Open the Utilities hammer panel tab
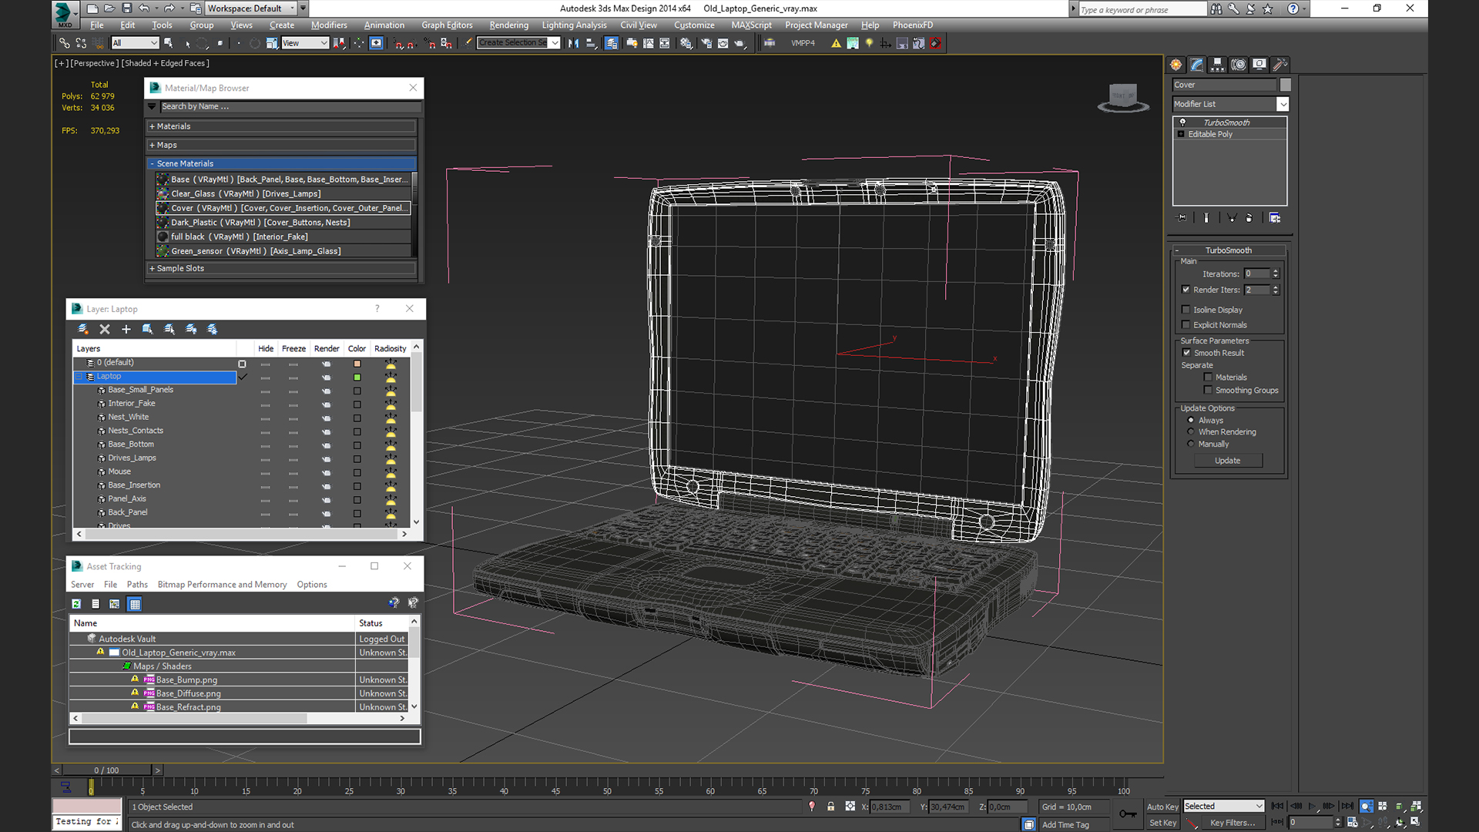 pos(1279,65)
